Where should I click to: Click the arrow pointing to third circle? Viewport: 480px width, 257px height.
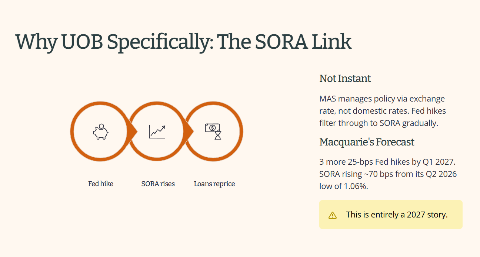click(189, 131)
